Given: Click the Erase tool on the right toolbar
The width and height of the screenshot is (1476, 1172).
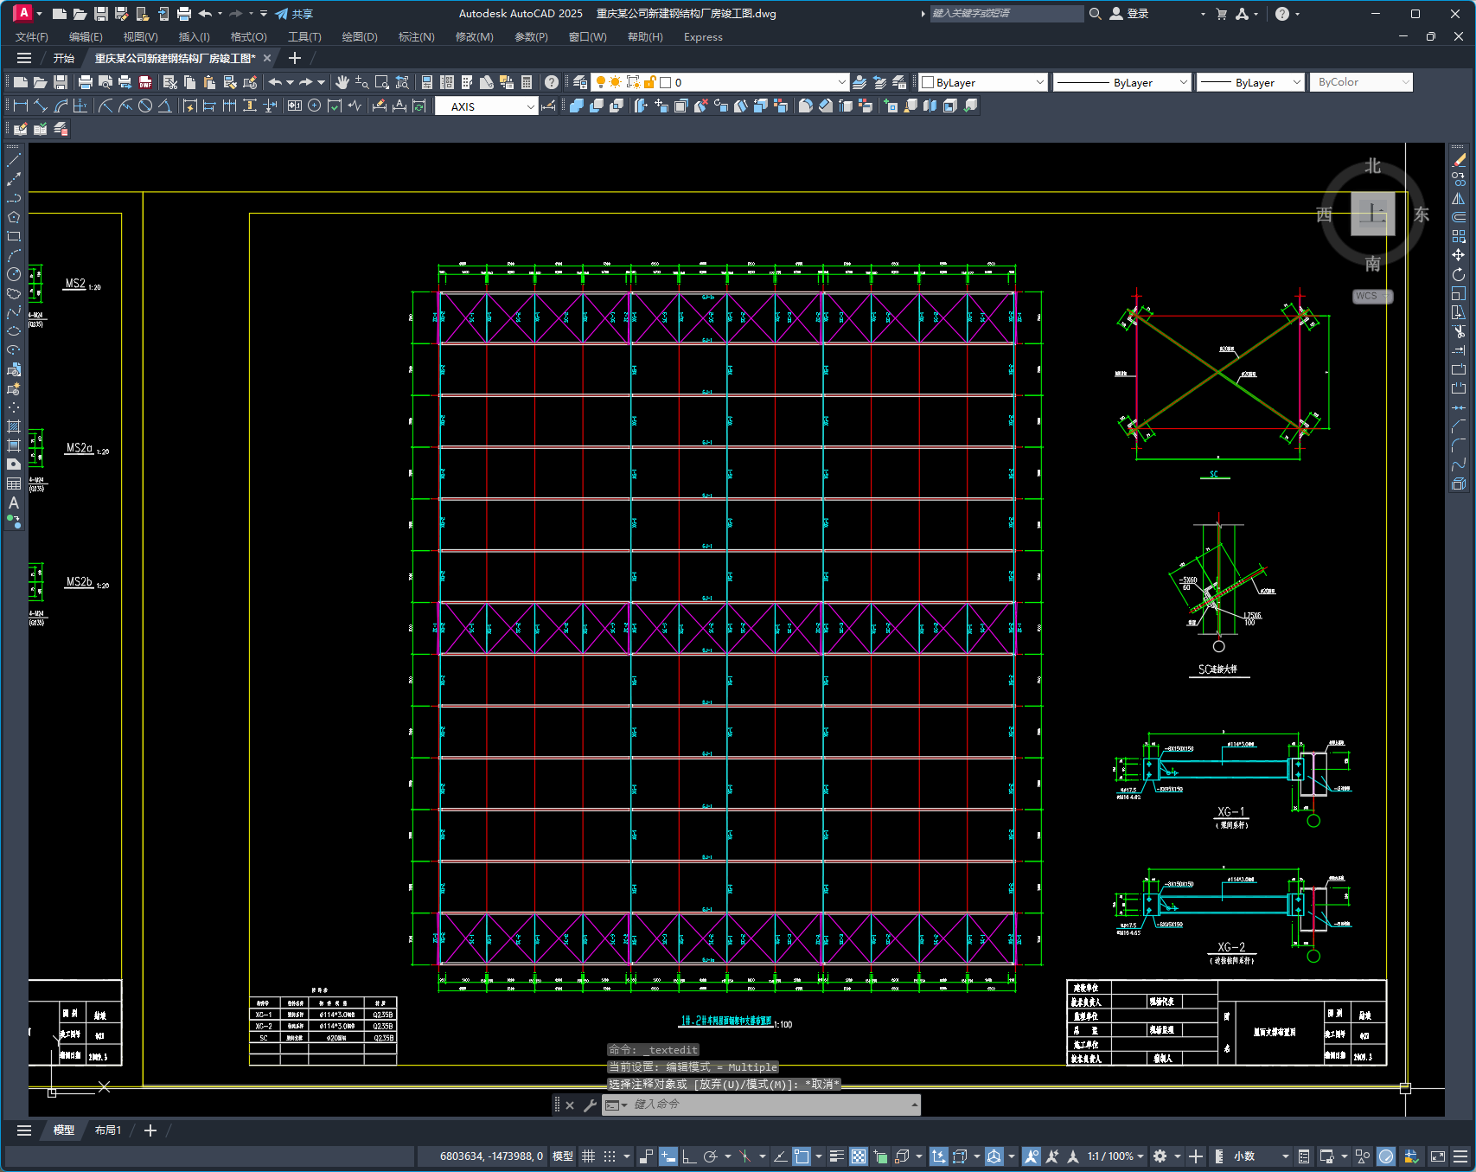Looking at the screenshot, I should coord(1459,160).
